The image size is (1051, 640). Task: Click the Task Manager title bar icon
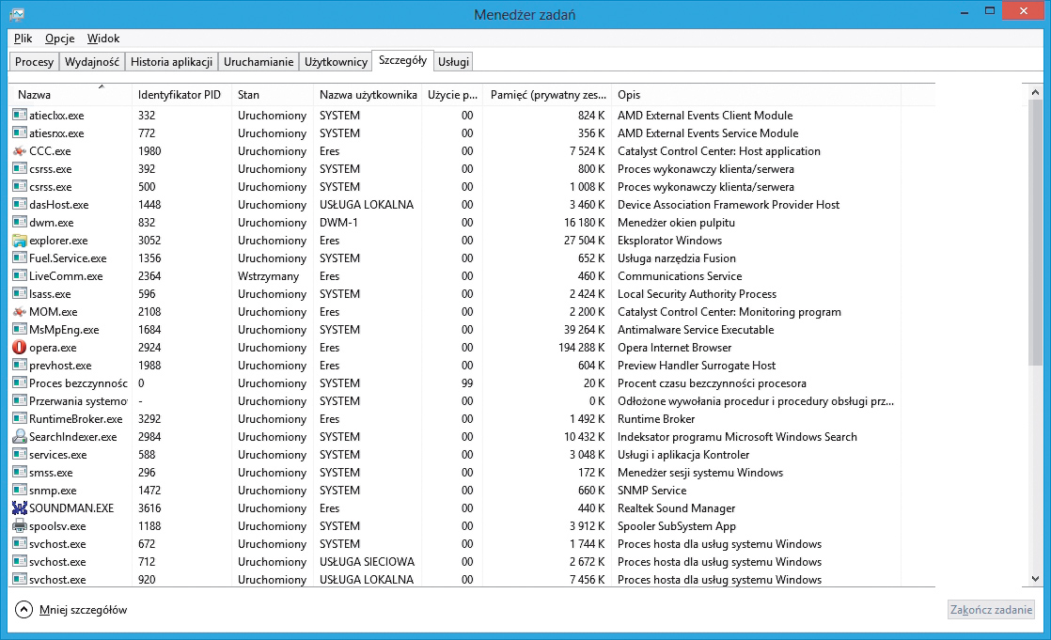[x=17, y=14]
